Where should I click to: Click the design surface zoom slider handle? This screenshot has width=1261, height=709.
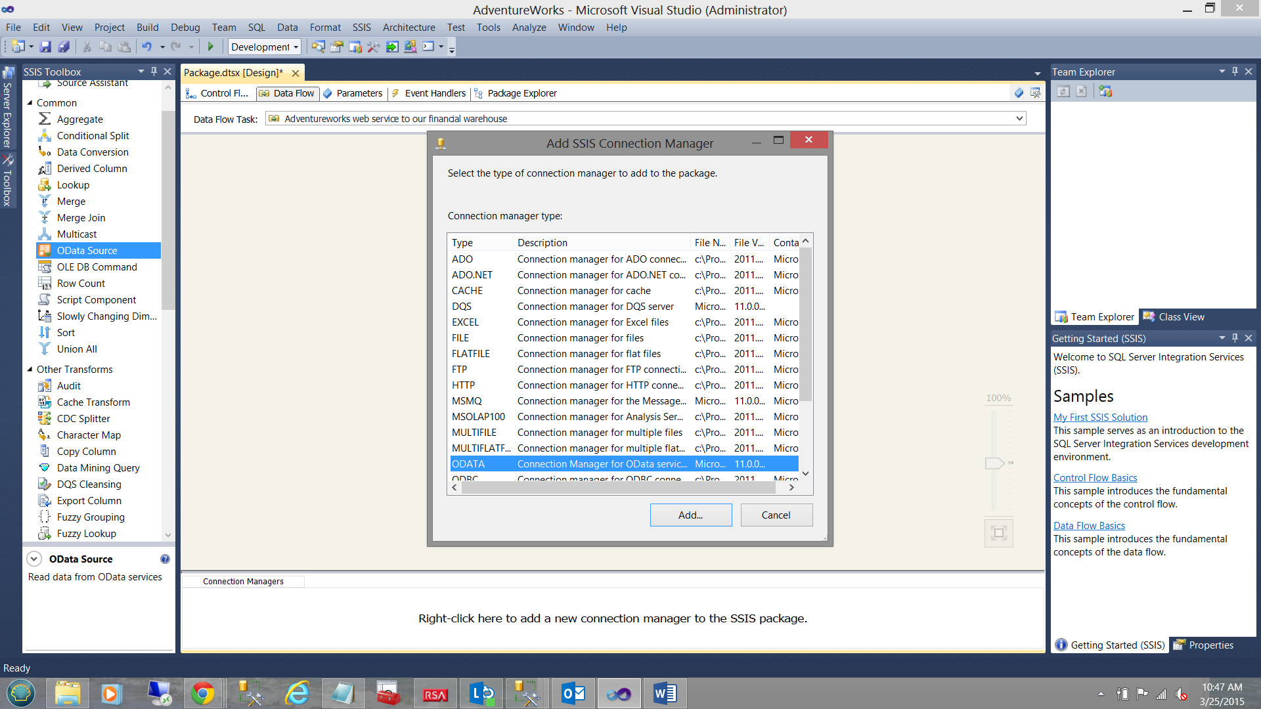[995, 463]
